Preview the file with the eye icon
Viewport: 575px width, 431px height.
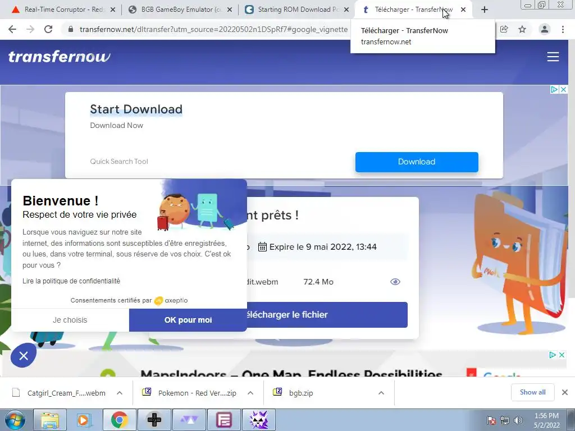tap(395, 282)
